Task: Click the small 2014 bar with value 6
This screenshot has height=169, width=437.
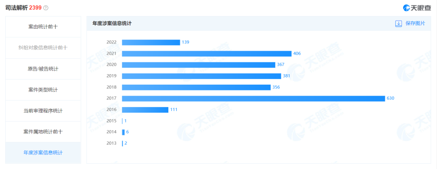Action: (x=123, y=132)
